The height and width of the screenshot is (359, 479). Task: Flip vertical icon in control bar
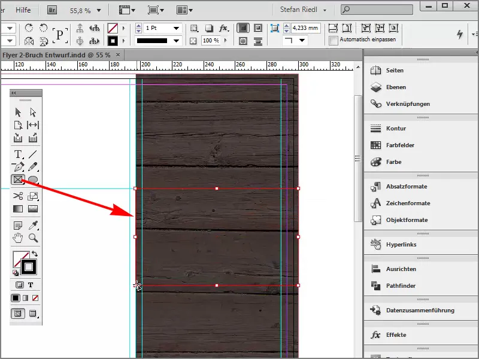click(x=44, y=41)
